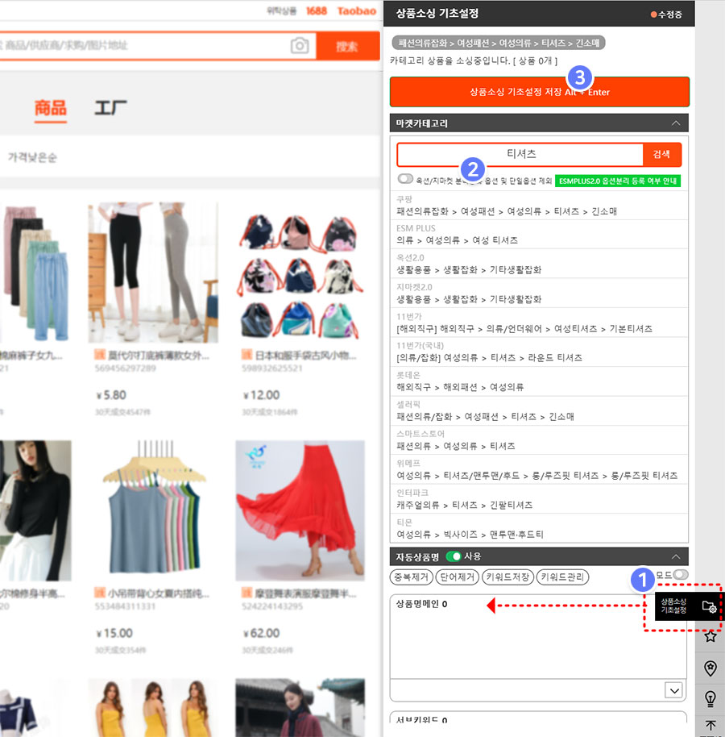Click 상품소싱 기초설정 저장 button
725x737 pixels.
pos(540,92)
